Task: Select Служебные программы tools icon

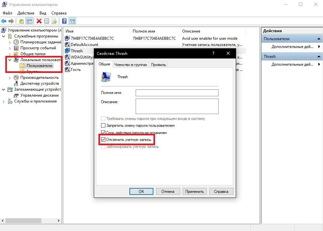Action: [10, 36]
